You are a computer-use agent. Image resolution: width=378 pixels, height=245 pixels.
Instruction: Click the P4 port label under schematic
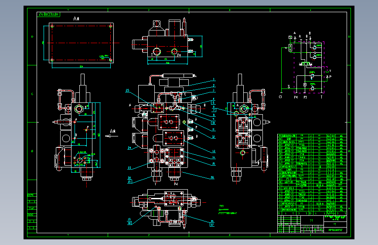[296, 97]
